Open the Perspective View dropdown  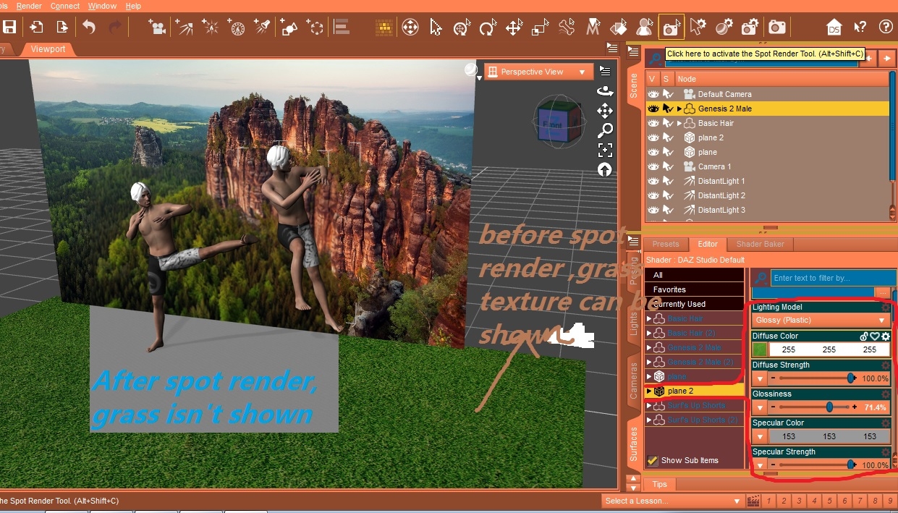538,72
